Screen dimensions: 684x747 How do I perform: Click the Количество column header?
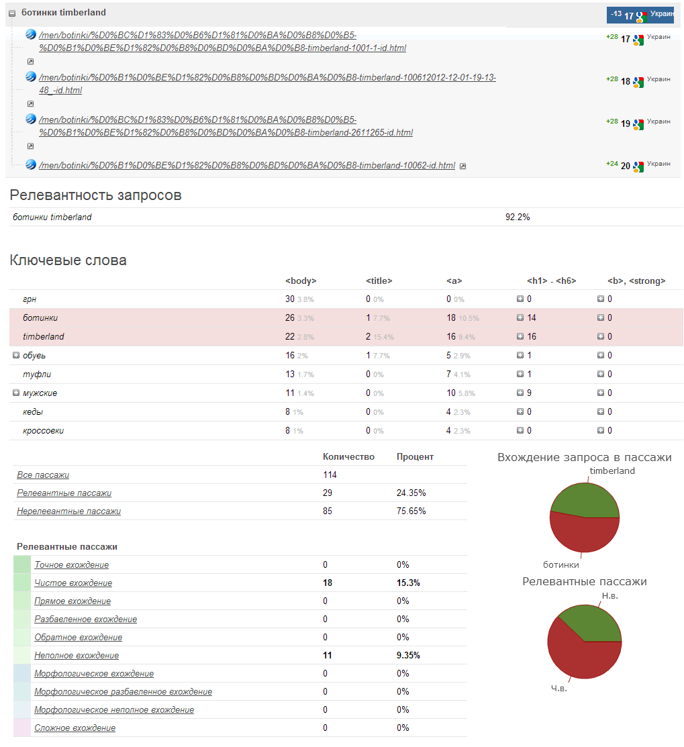[x=348, y=457]
